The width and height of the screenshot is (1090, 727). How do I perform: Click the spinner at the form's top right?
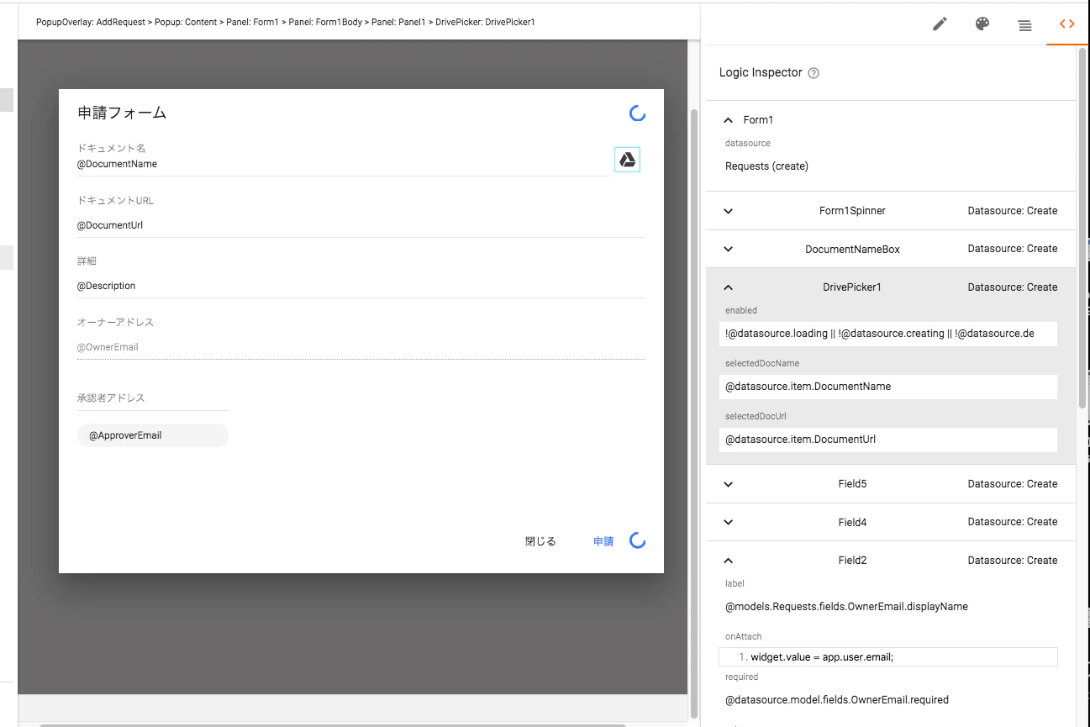click(637, 113)
